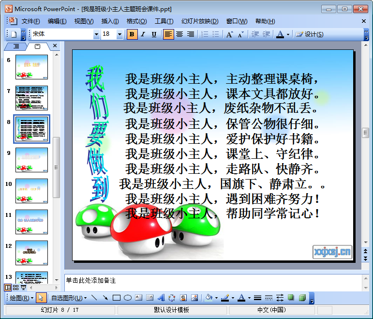Select slide 10 thumbnail
This screenshot has height=319, width=373.
(x=31, y=191)
